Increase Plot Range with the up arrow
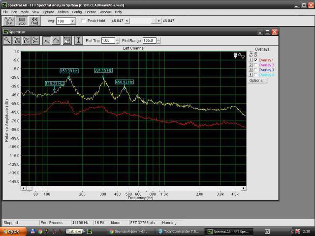The width and height of the screenshot is (315, 236). pos(158,39)
